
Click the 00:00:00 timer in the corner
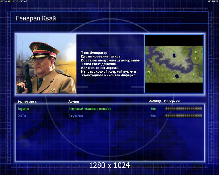point(213,1)
